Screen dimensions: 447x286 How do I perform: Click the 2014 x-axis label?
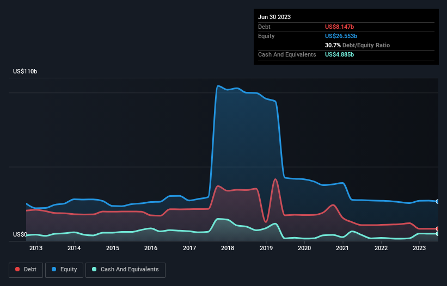point(74,248)
